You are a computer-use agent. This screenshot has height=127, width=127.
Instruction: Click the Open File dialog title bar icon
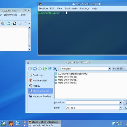pos(28,62)
